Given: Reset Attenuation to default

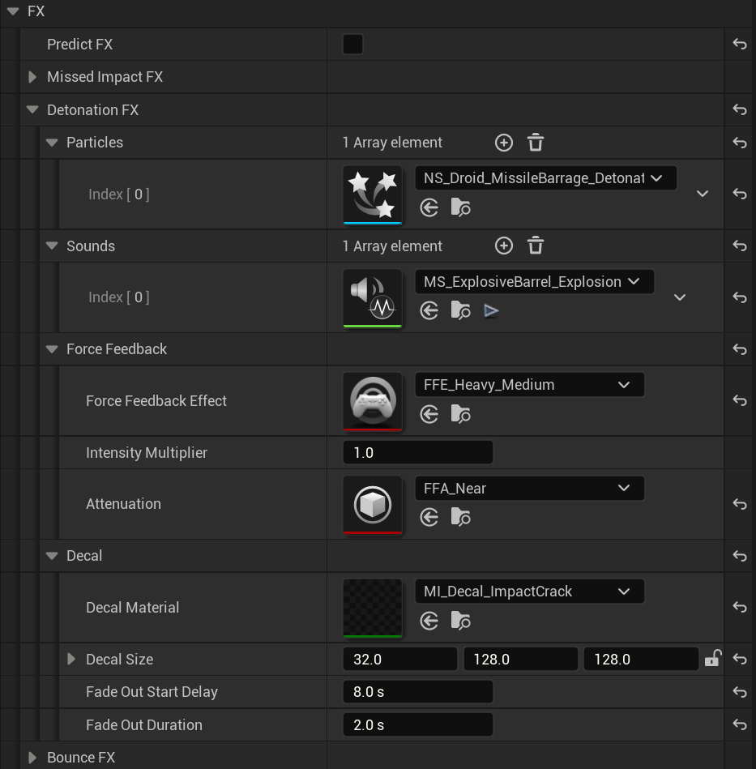Looking at the screenshot, I should (739, 504).
